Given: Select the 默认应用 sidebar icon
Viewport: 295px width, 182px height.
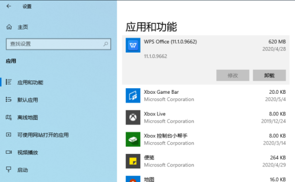Looking at the screenshot, I should pos(9,100).
